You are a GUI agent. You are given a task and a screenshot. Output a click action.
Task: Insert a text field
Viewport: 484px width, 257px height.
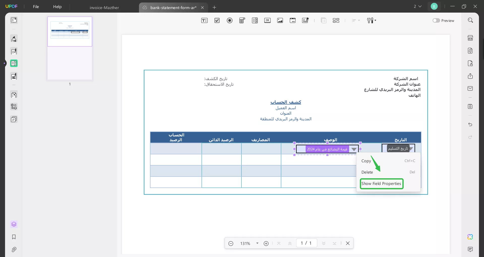(204, 20)
